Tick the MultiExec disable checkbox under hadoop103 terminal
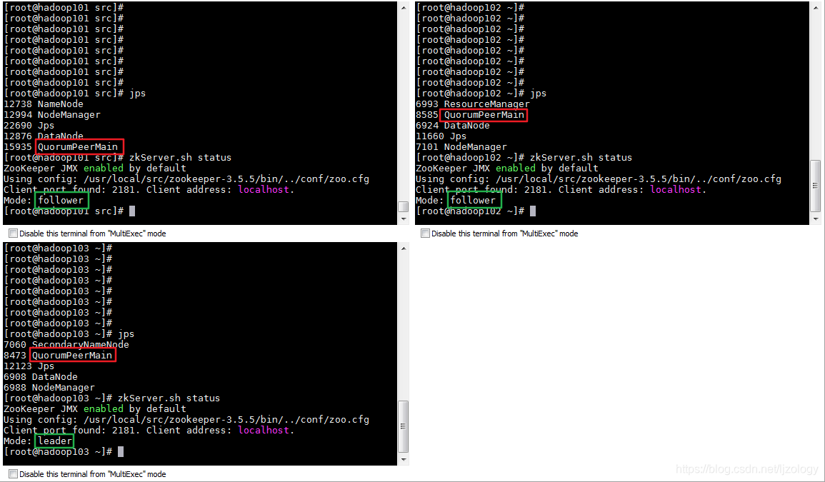This screenshot has width=825, height=482. [x=13, y=473]
